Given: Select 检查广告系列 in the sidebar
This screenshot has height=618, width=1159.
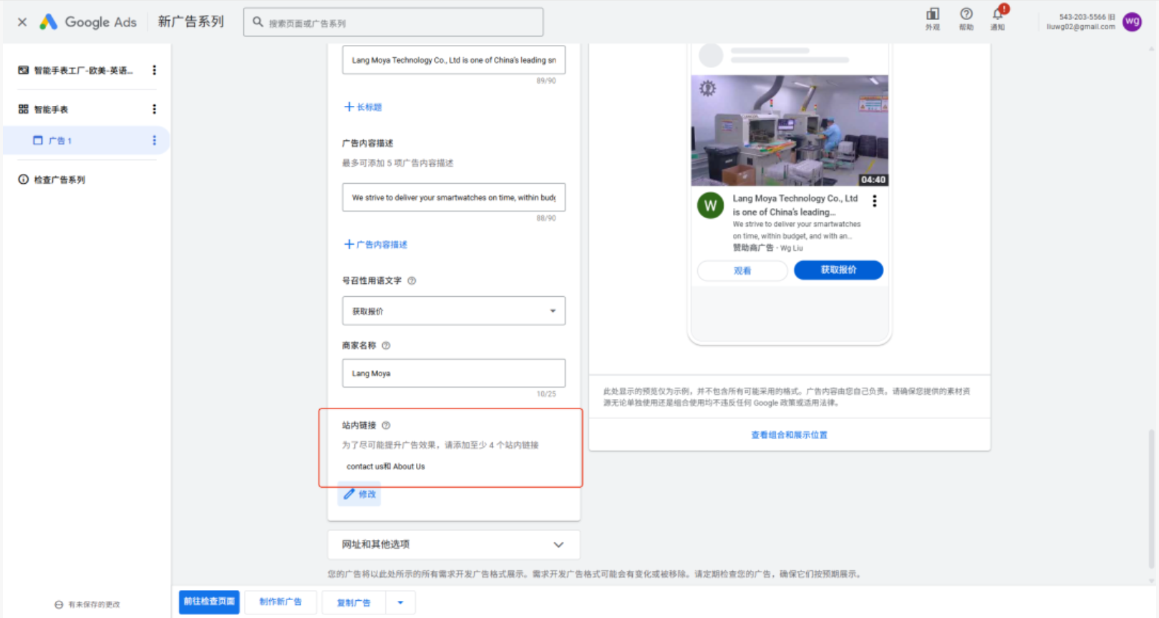Looking at the screenshot, I should pos(59,180).
